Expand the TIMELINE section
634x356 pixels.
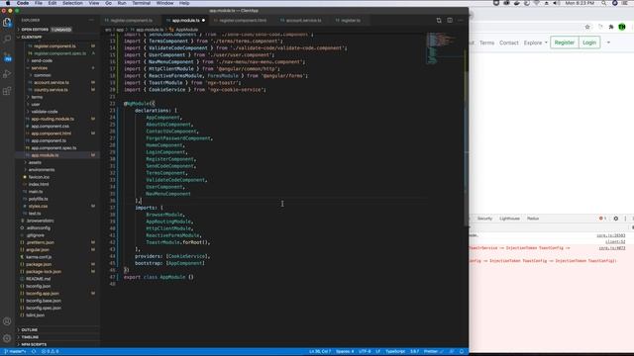point(30,337)
